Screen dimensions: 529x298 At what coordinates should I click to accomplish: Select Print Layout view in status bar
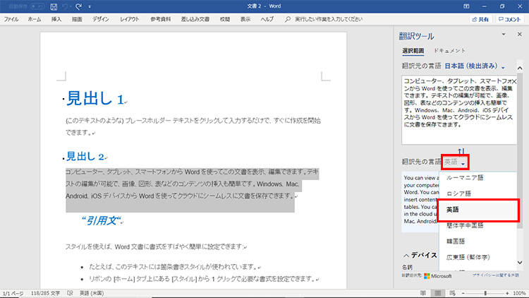(437, 292)
